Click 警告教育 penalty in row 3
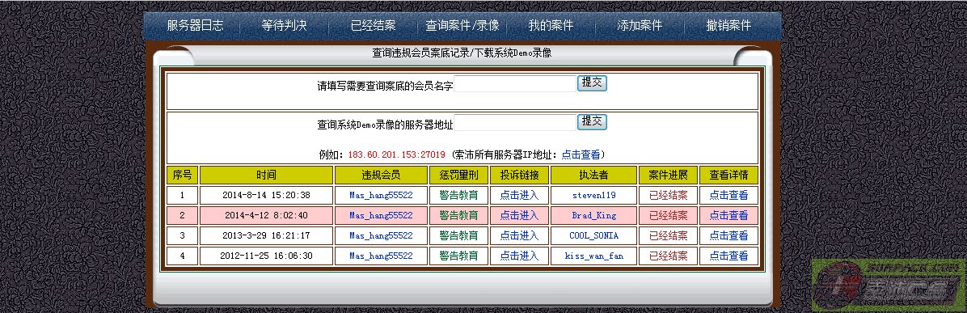 click(458, 236)
